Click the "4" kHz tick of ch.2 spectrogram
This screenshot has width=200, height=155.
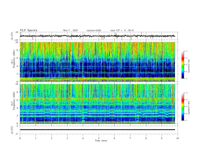17,108
